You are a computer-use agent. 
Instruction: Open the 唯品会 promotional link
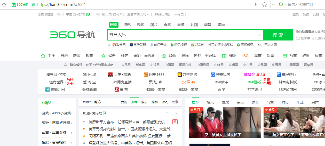(255, 75)
